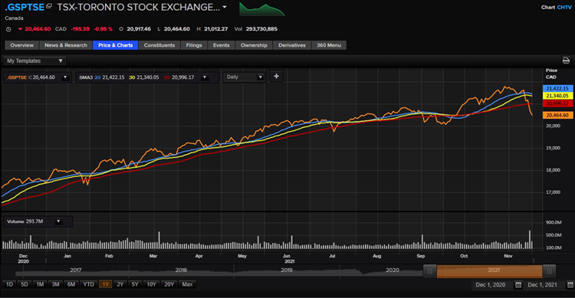The height and width of the screenshot is (298, 575).
Task: Click the clock icon beside the price
Action: tap(8, 29)
